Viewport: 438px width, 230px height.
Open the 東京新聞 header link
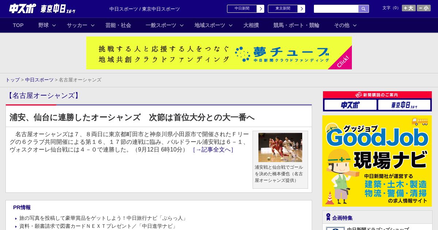tap(283, 9)
